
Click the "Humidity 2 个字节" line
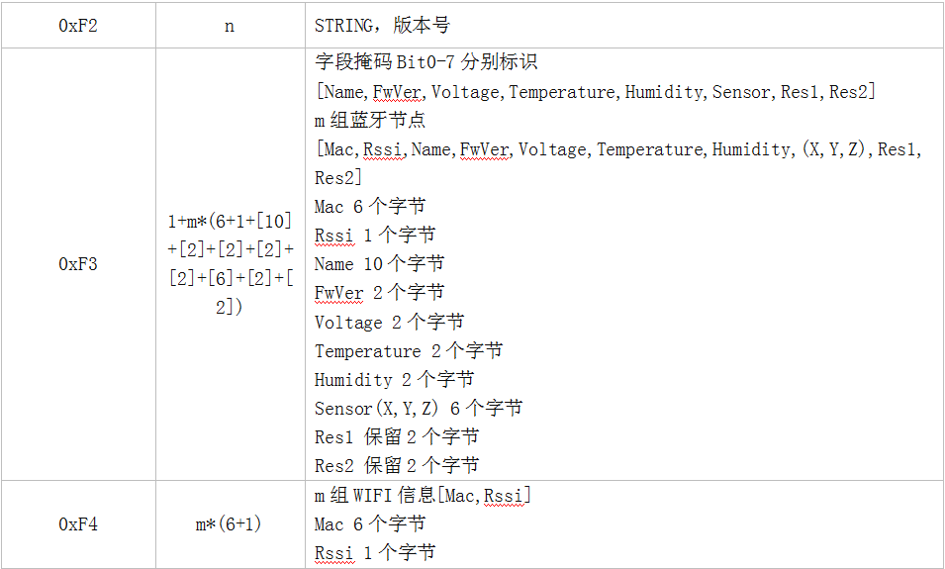click(x=394, y=380)
